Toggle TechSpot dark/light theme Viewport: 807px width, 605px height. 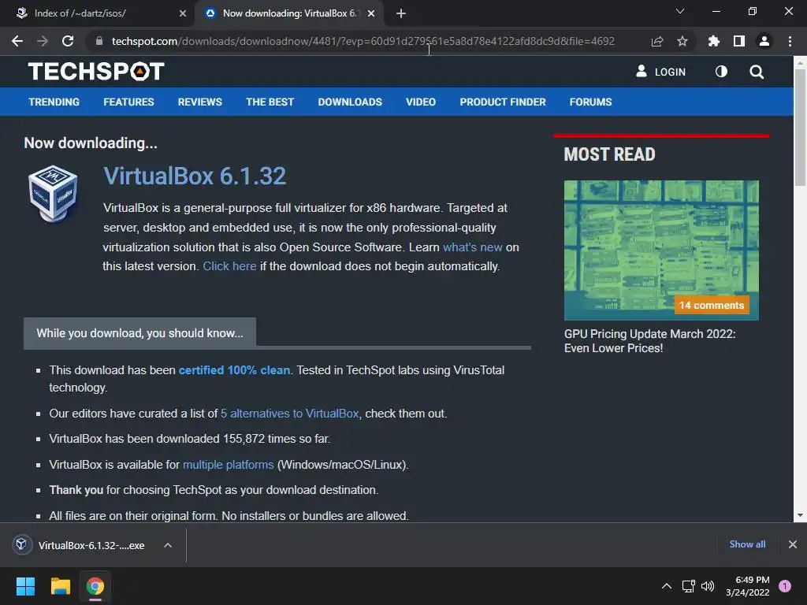tap(721, 72)
